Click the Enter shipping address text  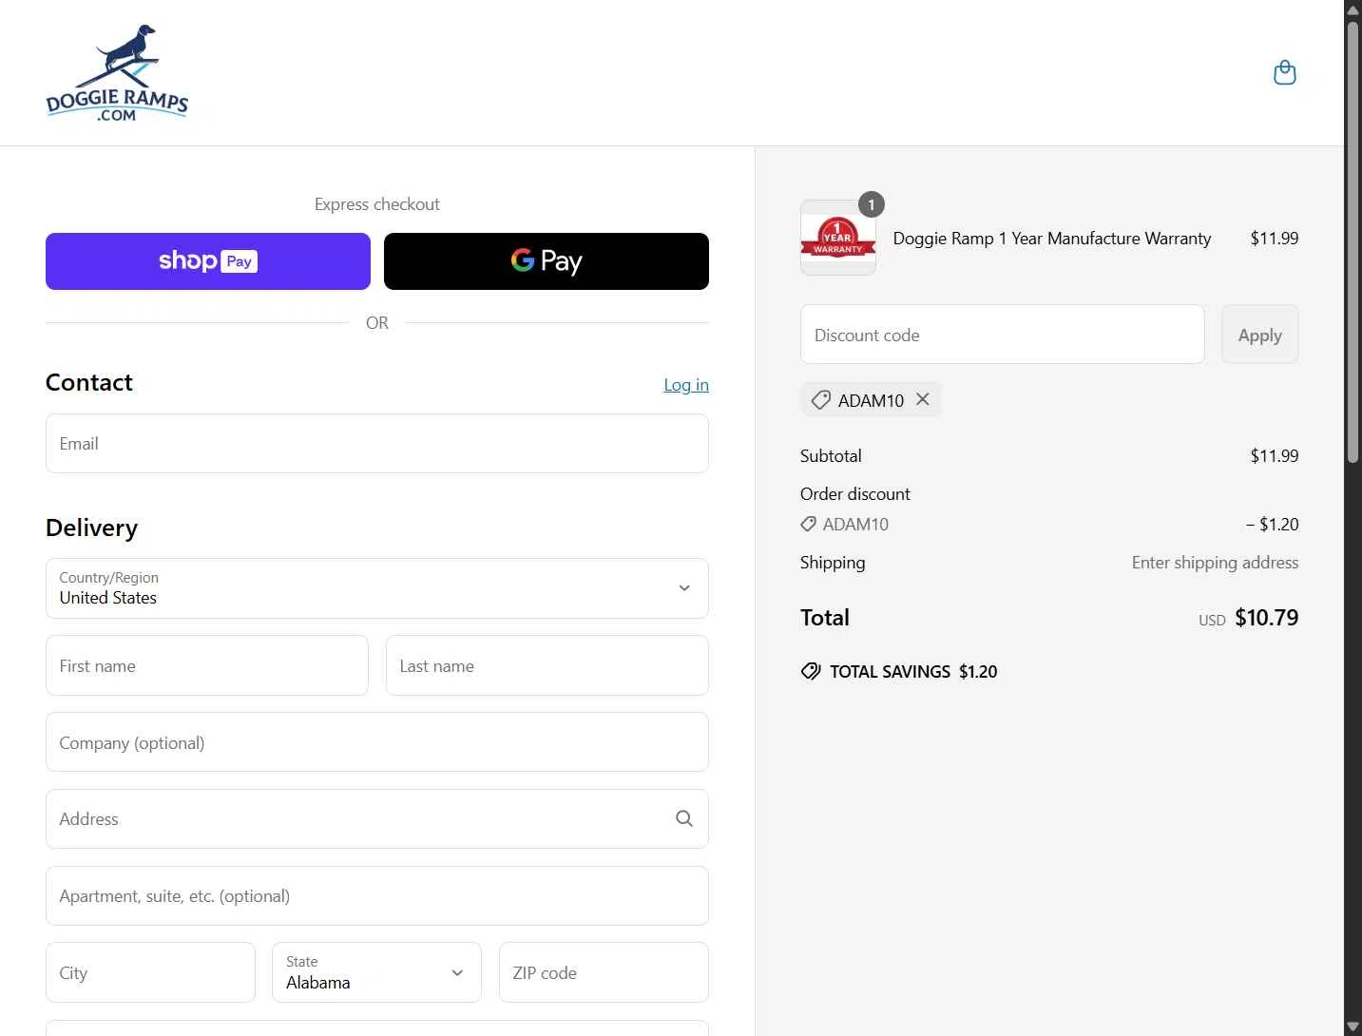1215,563
